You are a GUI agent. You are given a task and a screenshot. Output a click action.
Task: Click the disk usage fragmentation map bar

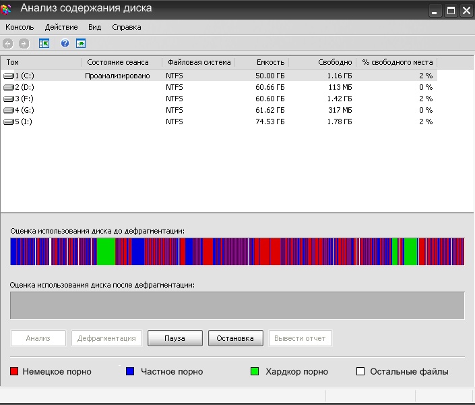[237, 252]
